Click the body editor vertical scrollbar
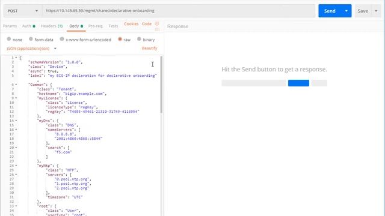This screenshot has height=216, width=385. point(161,85)
